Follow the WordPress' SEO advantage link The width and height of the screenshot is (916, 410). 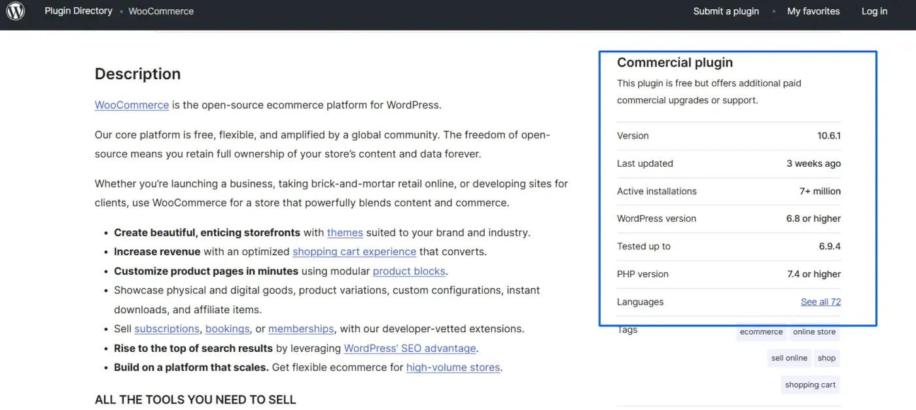[410, 348]
